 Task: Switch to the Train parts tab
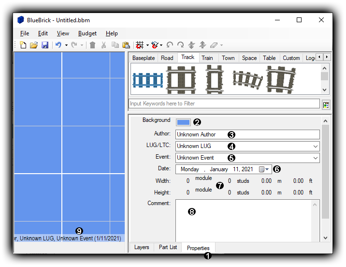[207, 58]
